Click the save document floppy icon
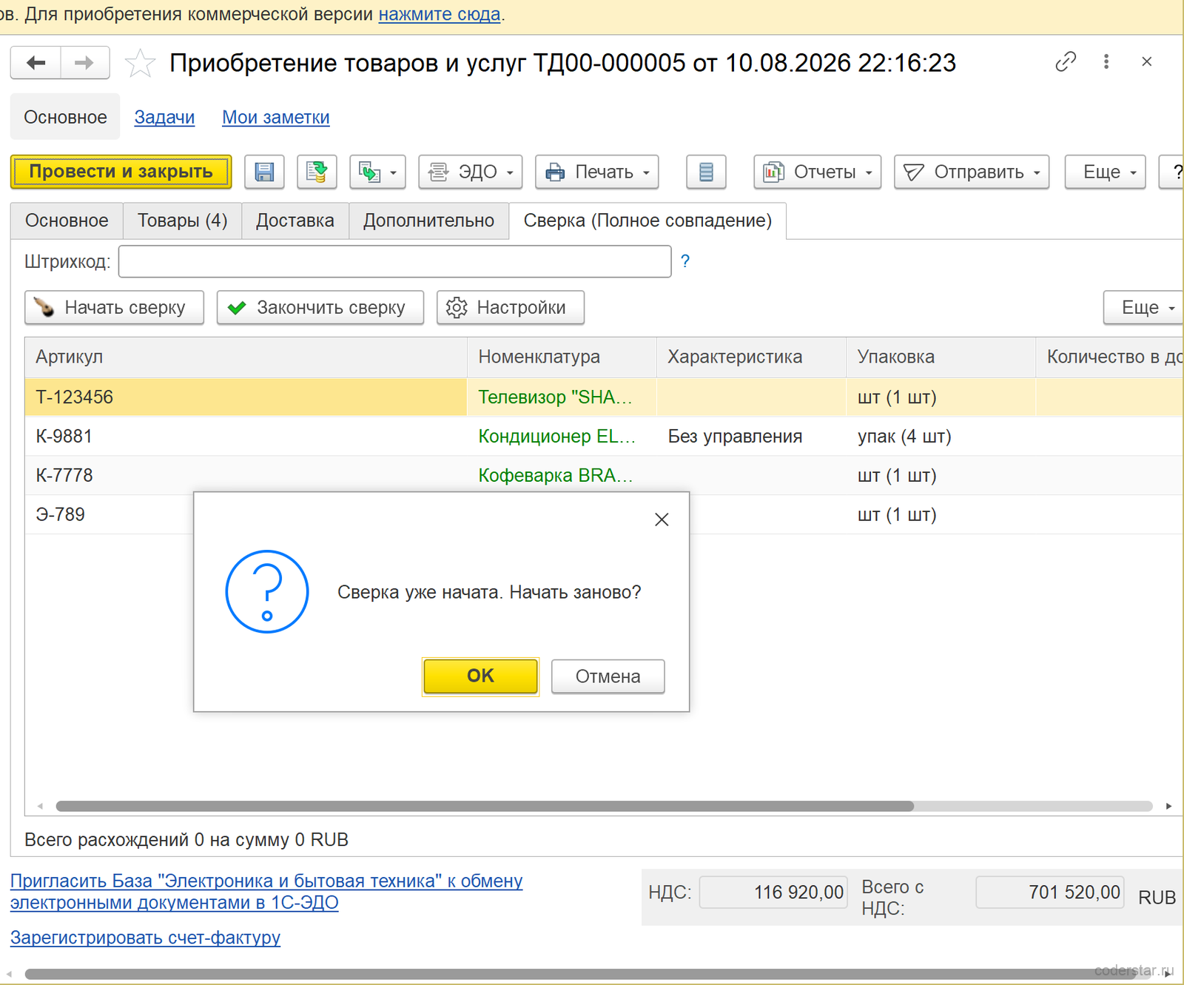The width and height of the screenshot is (1184, 985). pos(264,172)
